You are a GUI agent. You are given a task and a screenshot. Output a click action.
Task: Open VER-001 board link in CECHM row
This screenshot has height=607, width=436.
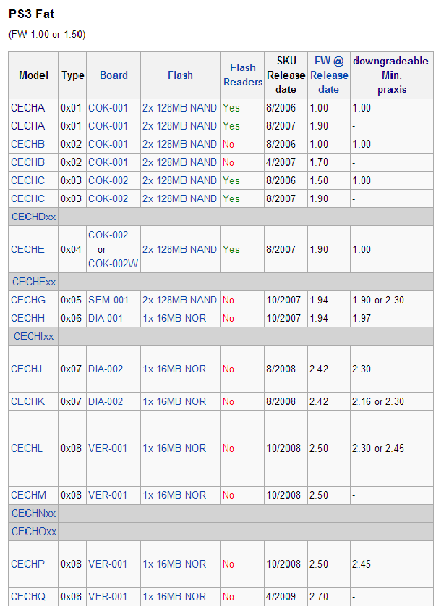pos(108,495)
